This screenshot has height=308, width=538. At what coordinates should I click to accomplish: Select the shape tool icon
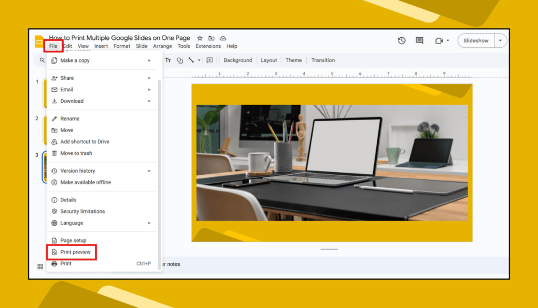point(180,60)
